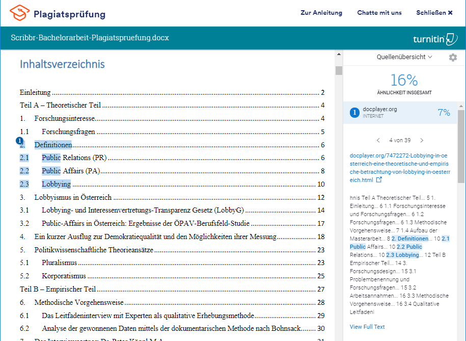The width and height of the screenshot is (466, 341).
Task: Select the docplayer.org 7% source row
Action: coord(400,113)
